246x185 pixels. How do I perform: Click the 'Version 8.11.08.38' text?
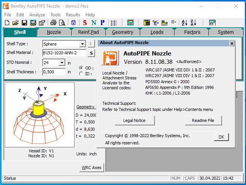tap(148, 62)
